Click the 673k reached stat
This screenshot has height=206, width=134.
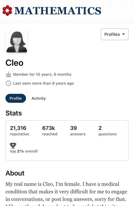[50, 131]
